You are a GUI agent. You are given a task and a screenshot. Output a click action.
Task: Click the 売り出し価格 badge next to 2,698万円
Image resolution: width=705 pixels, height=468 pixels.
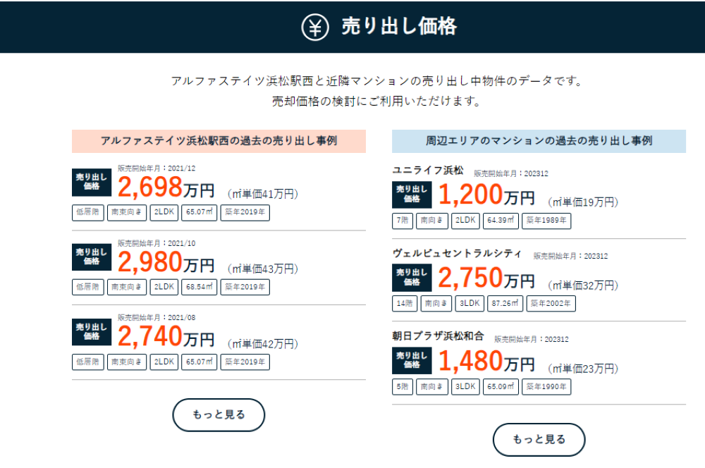click(92, 182)
